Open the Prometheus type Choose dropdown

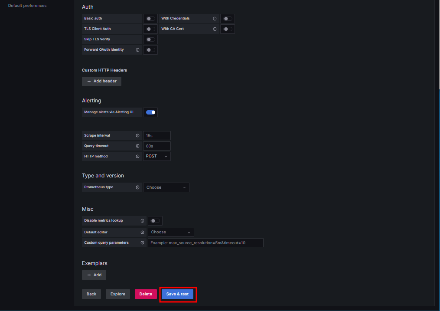tap(166, 187)
